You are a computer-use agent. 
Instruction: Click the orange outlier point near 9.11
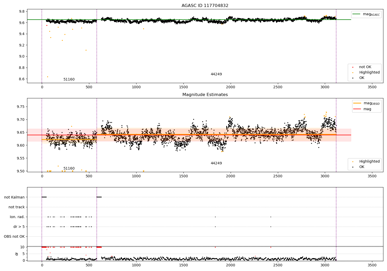point(86,50)
